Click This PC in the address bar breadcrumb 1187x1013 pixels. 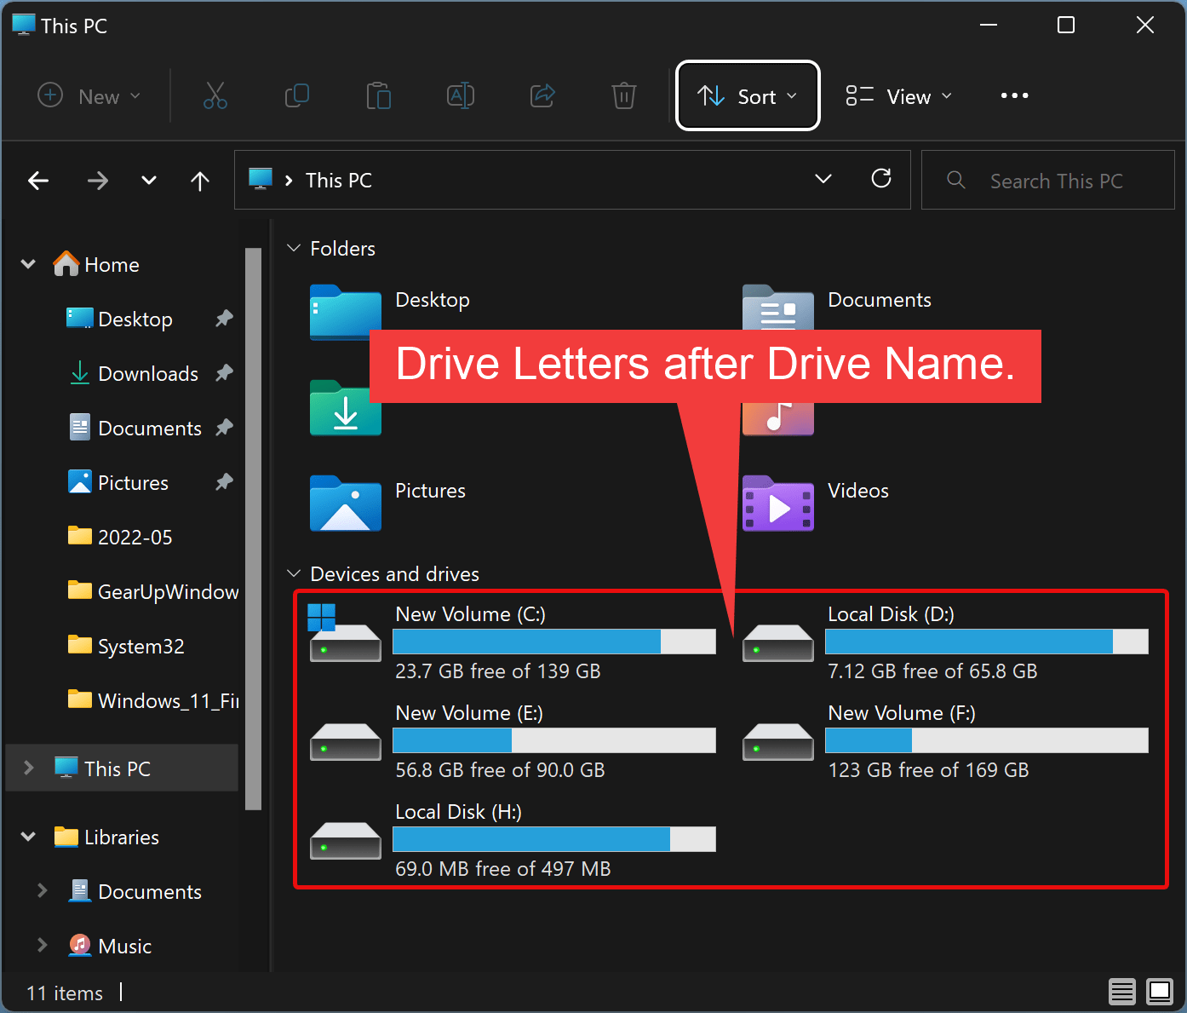click(x=338, y=180)
